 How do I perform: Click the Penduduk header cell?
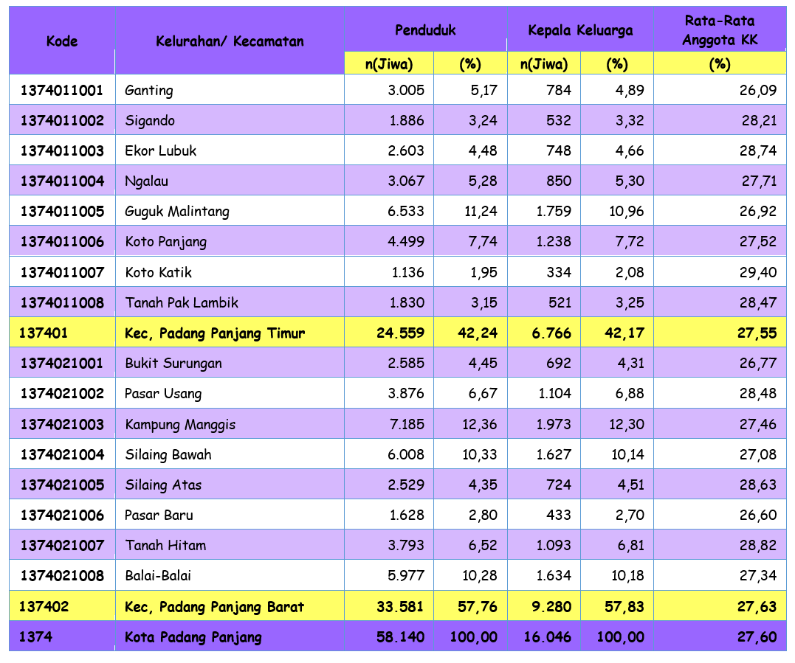425,30
